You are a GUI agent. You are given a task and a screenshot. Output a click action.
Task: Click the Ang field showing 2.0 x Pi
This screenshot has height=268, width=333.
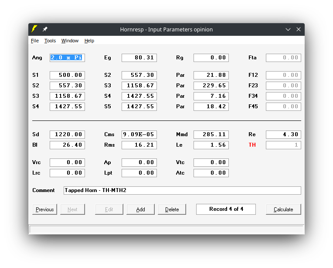pyautogui.click(x=67, y=58)
